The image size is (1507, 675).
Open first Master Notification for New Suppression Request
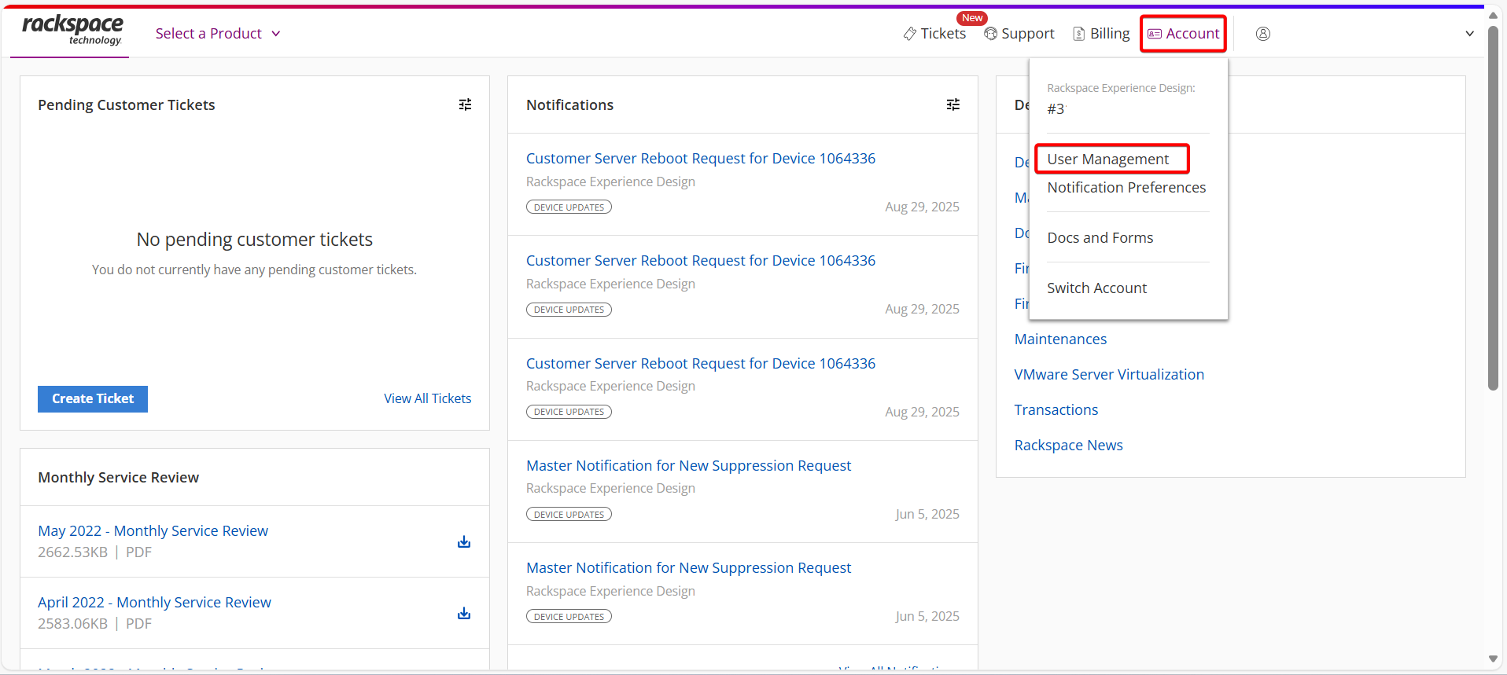click(688, 466)
